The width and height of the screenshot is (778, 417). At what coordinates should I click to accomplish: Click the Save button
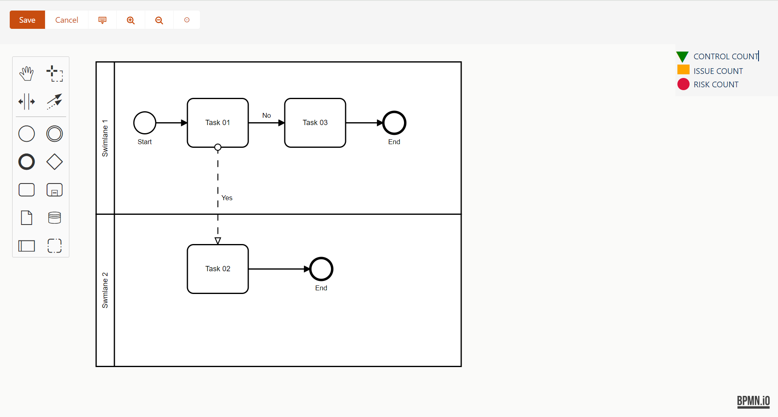point(27,20)
